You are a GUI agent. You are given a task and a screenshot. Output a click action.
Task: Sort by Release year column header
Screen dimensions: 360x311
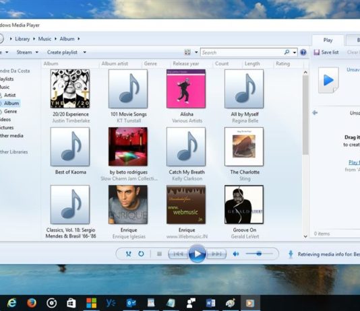[186, 63]
